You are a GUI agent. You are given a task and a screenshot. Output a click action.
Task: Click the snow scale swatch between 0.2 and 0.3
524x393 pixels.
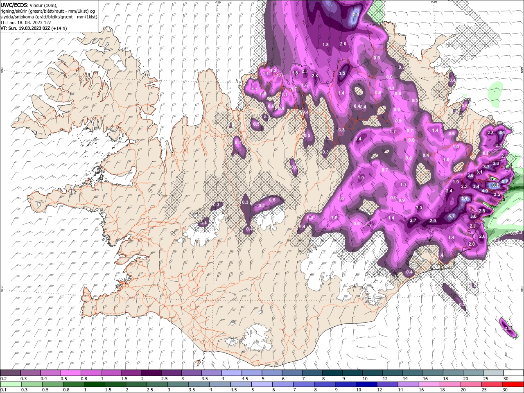11,373
